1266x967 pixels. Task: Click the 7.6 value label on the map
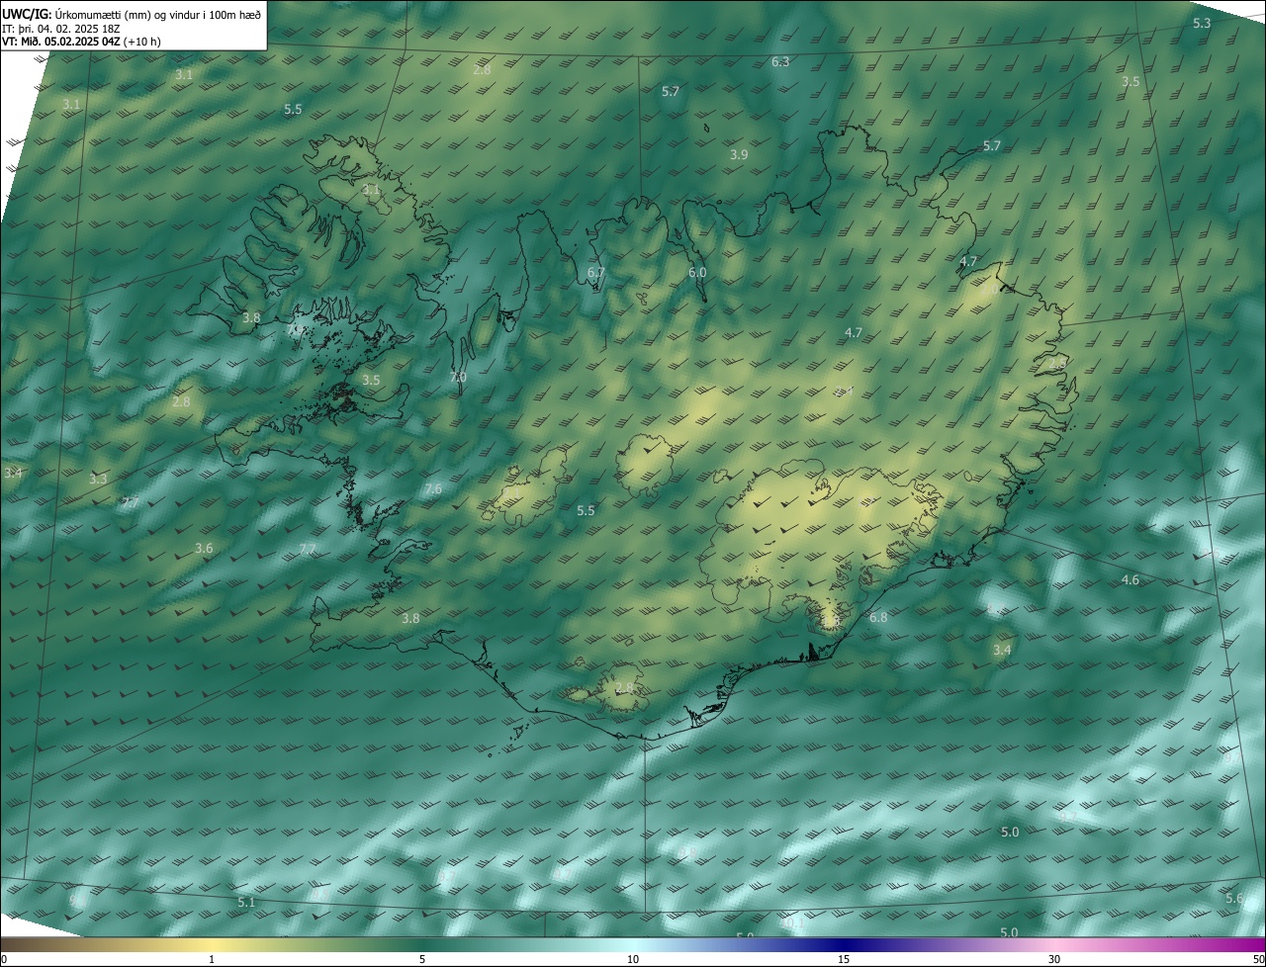pos(433,489)
